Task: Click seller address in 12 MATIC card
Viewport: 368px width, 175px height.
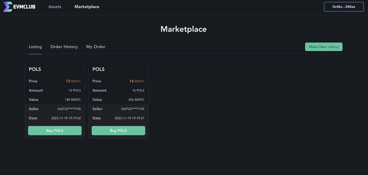Action: [x=69, y=109]
